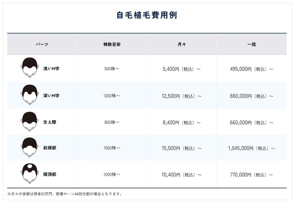Click the 前頭部 head illustration icon

point(30,147)
